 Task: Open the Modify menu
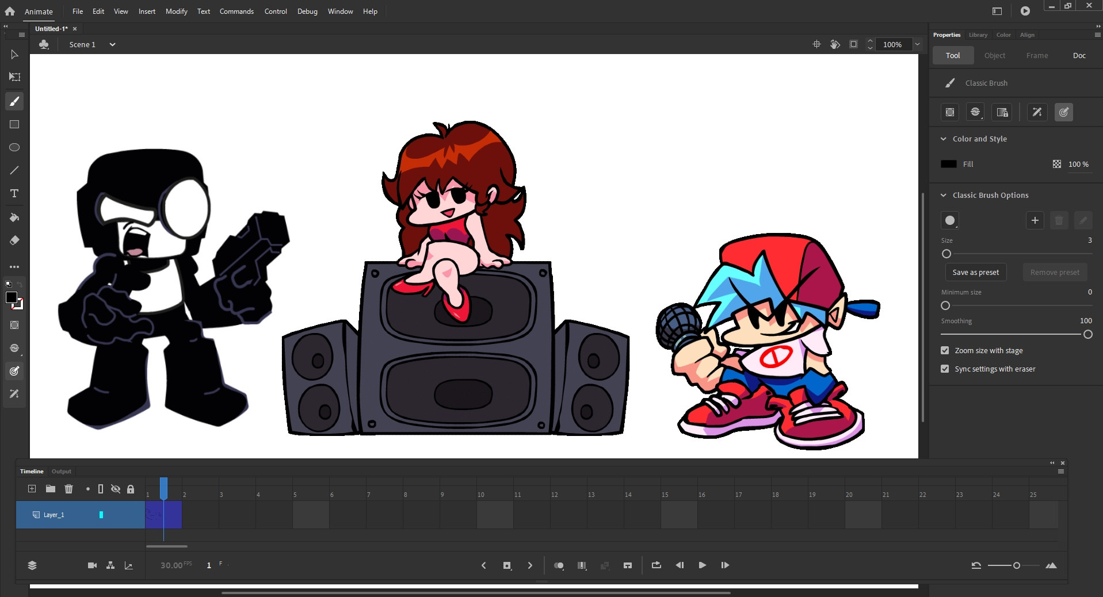click(176, 11)
